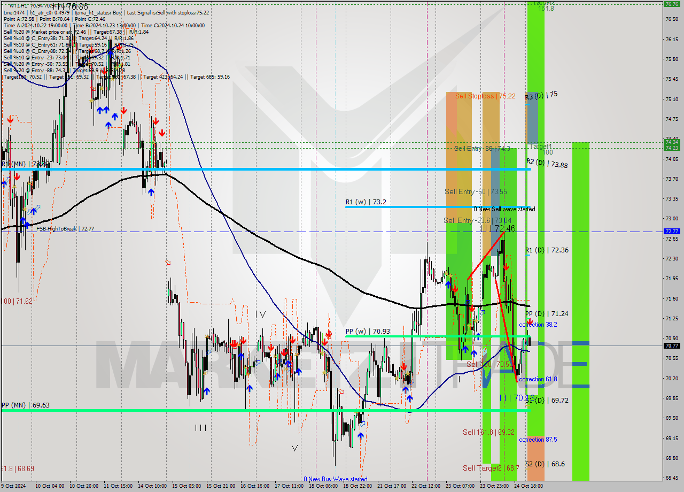Click the Sell Stoploss 75.22 label
The image size is (684, 492).
pos(485,96)
